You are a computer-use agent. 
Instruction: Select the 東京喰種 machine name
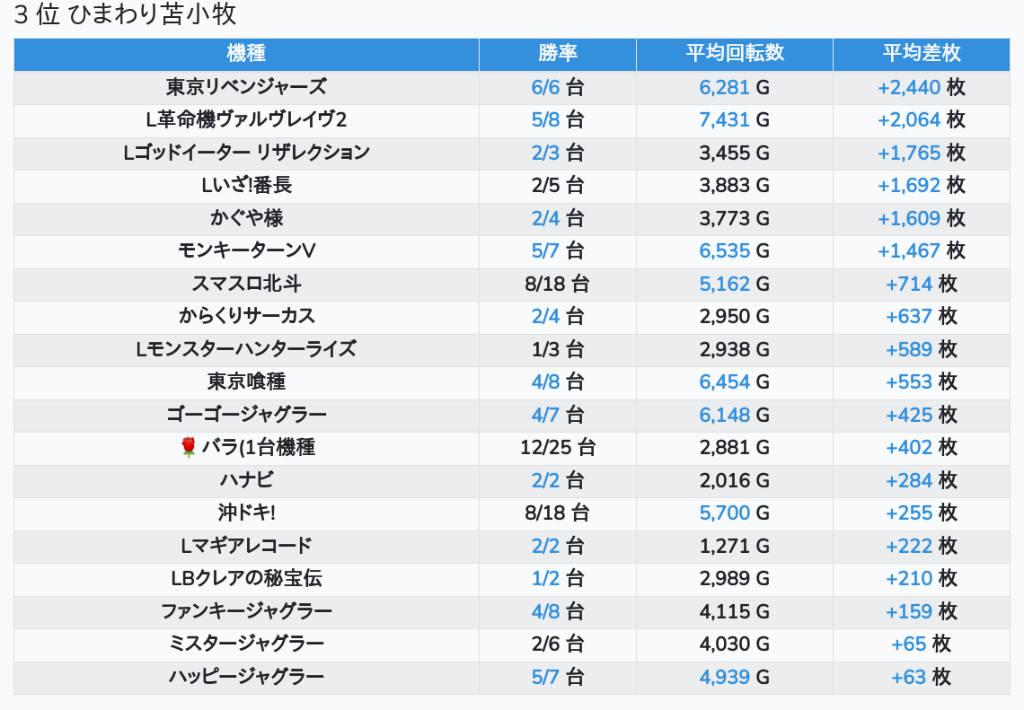point(246,381)
